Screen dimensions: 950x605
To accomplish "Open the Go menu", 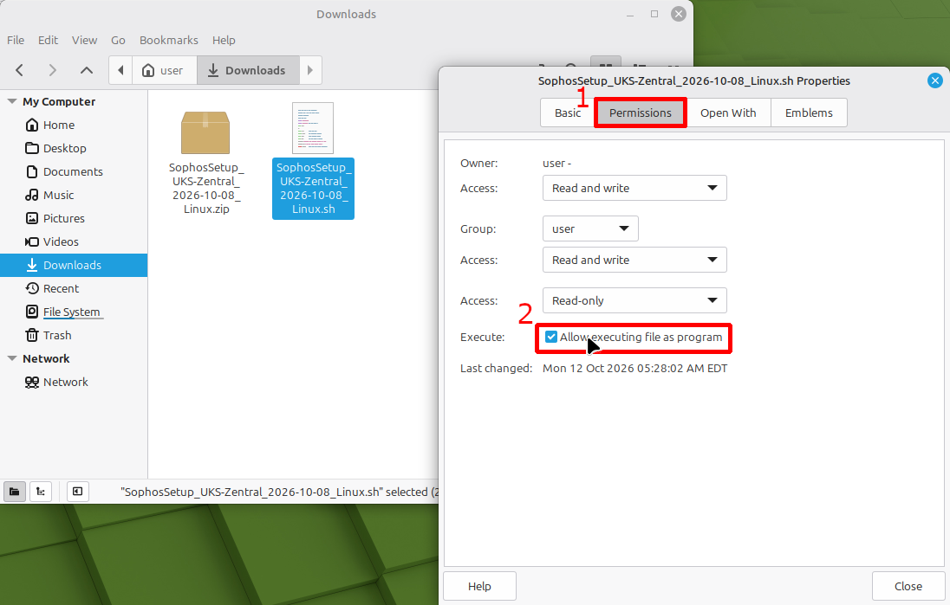I will pyautogui.click(x=118, y=40).
